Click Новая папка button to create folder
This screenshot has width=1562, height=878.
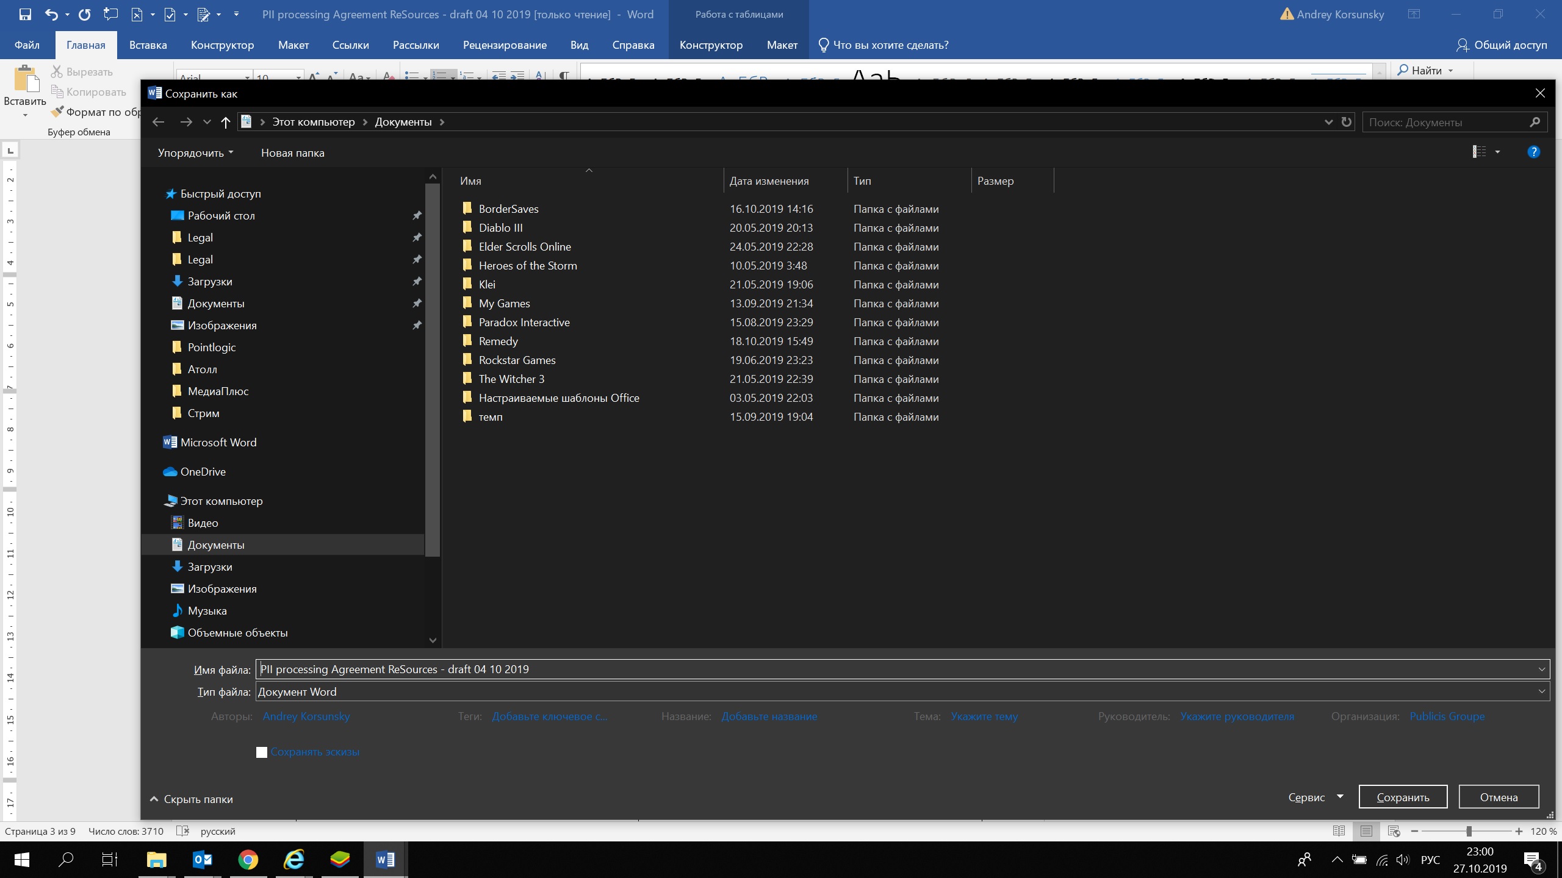tap(290, 152)
